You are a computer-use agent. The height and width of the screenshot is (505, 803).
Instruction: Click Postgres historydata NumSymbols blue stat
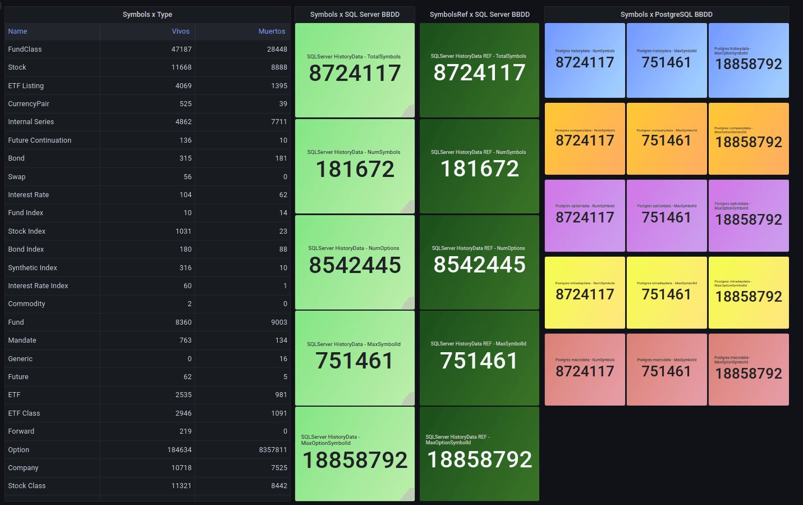pyautogui.click(x=585, y=61)
